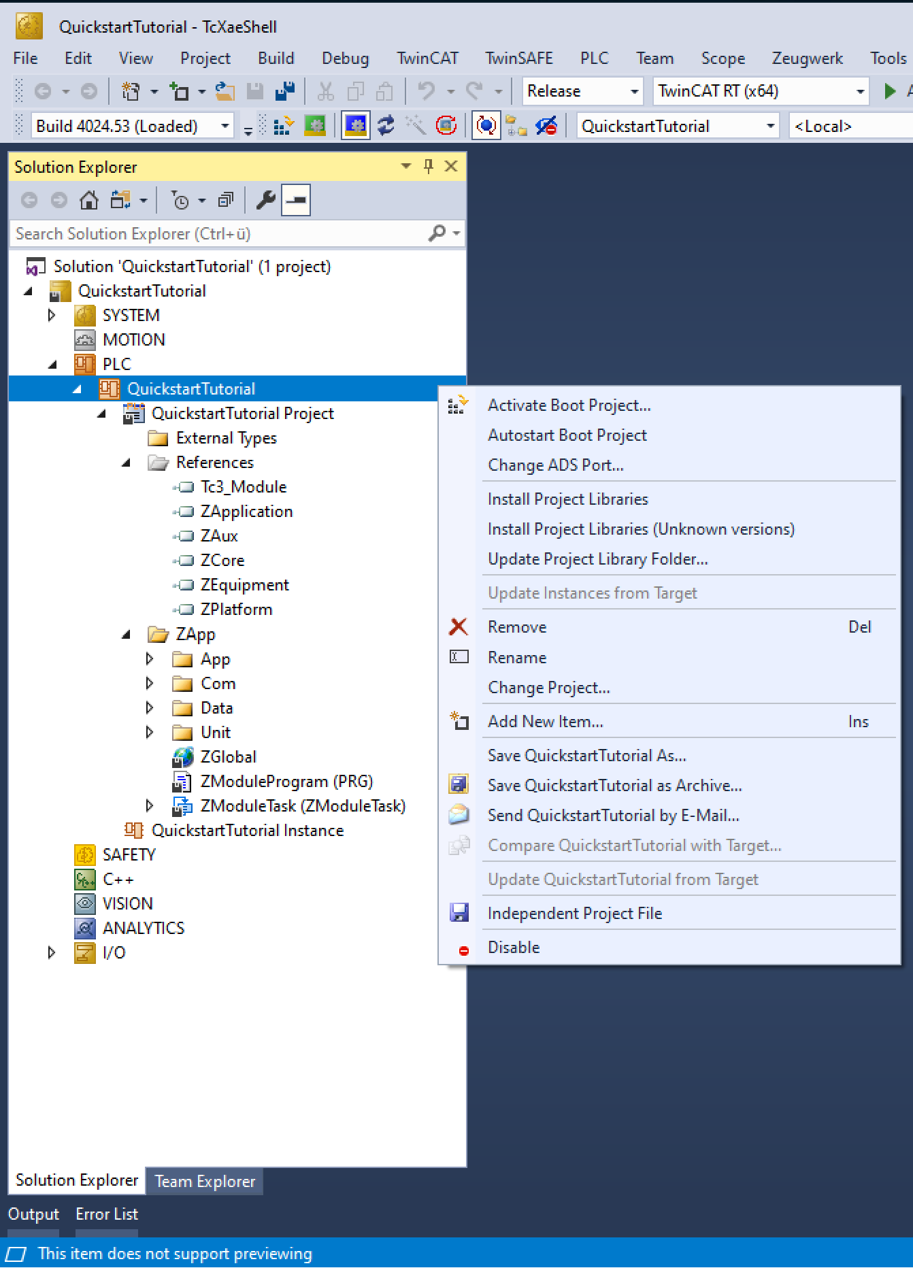
Task: Click the Show Sub Items eye icon
Action: (x=546, y=126)
